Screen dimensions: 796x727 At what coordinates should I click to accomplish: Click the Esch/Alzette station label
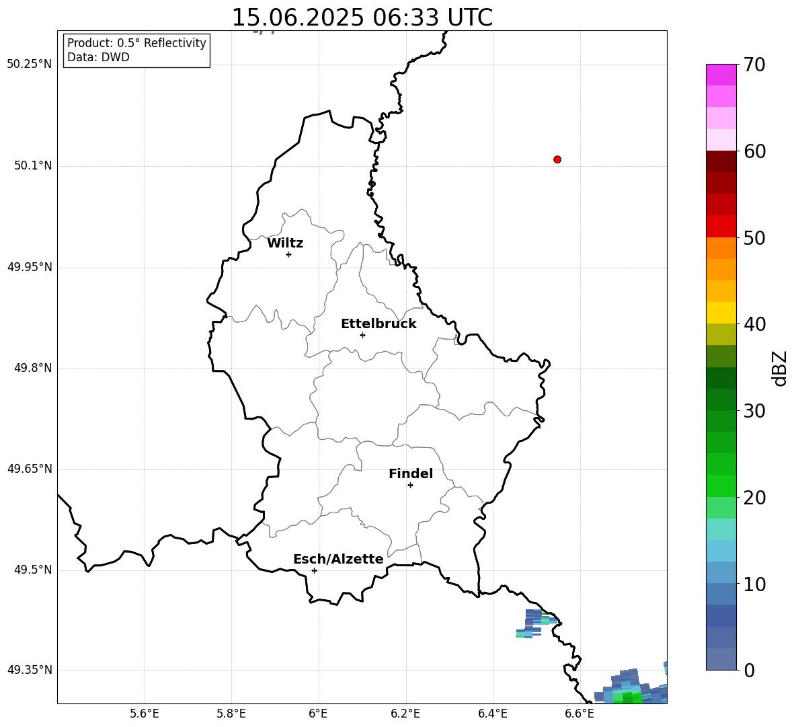click(x=338, y=559)
